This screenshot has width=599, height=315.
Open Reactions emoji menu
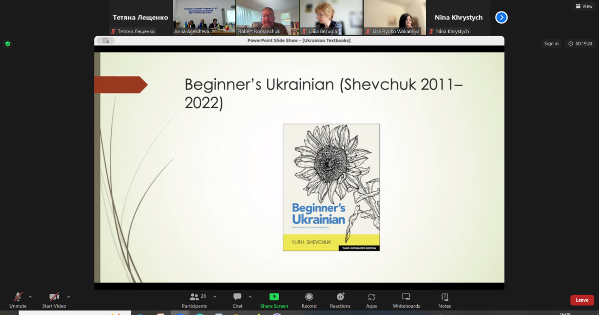point(340,300)
